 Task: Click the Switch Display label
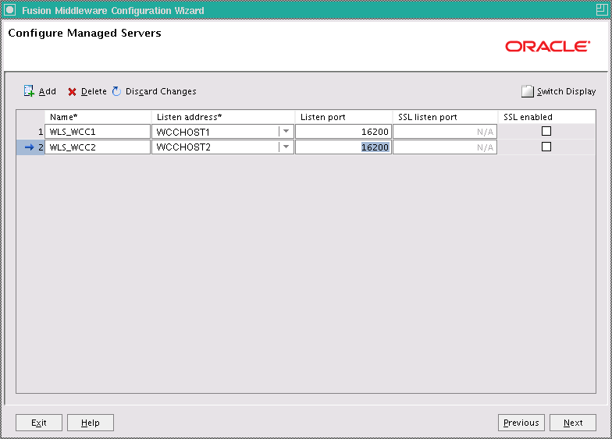(x=567, y=91)
